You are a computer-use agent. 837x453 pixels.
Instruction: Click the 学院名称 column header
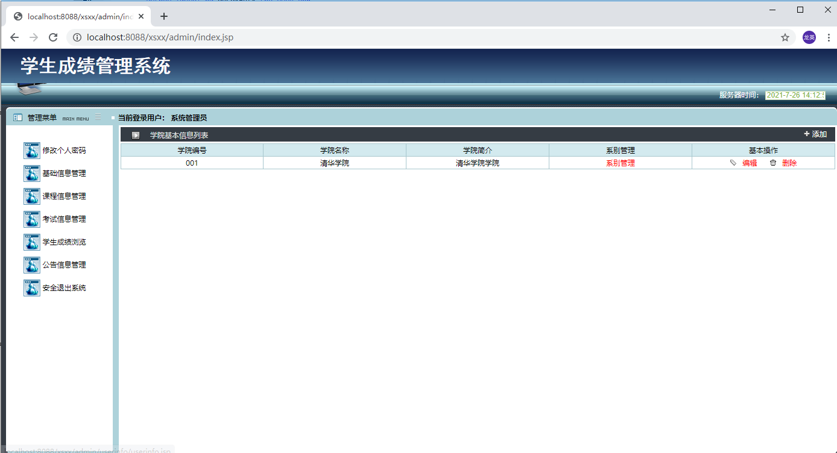tap(335, 150)
